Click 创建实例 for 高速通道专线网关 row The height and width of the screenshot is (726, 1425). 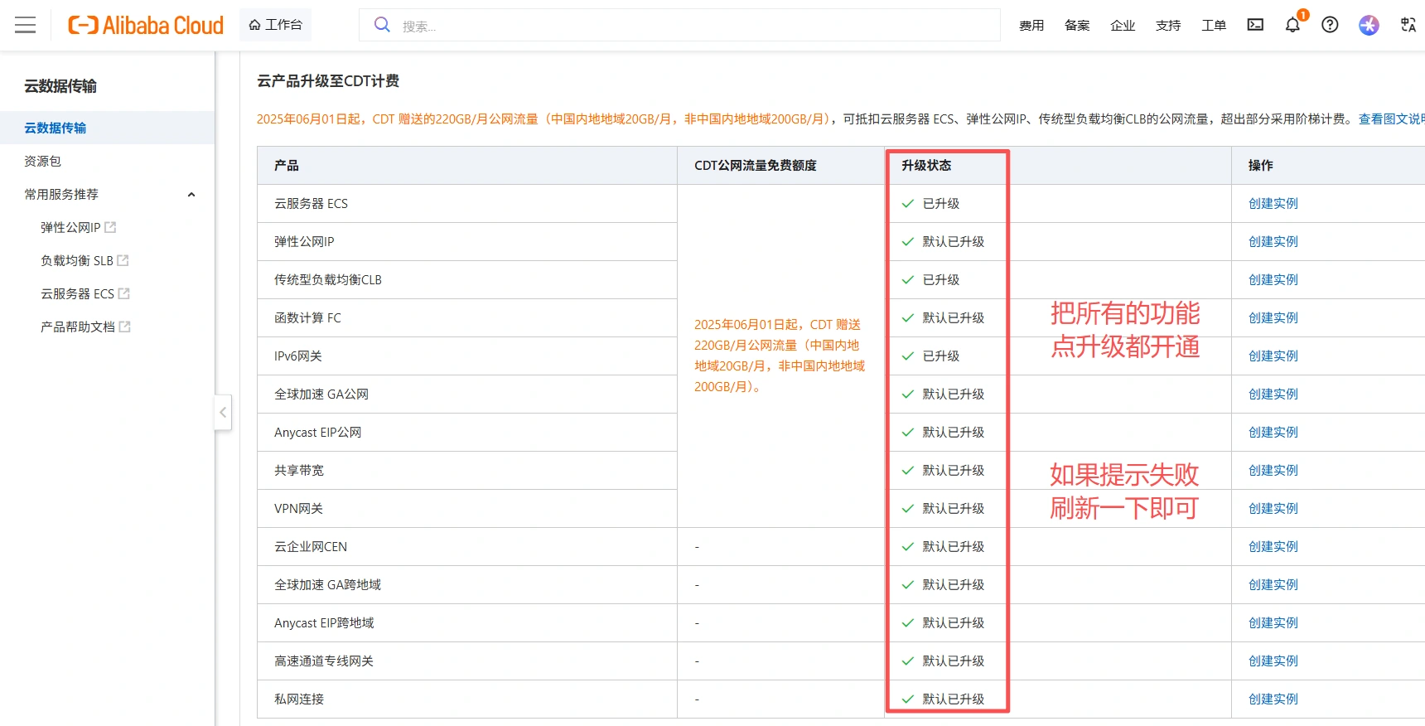point(1273,661)
